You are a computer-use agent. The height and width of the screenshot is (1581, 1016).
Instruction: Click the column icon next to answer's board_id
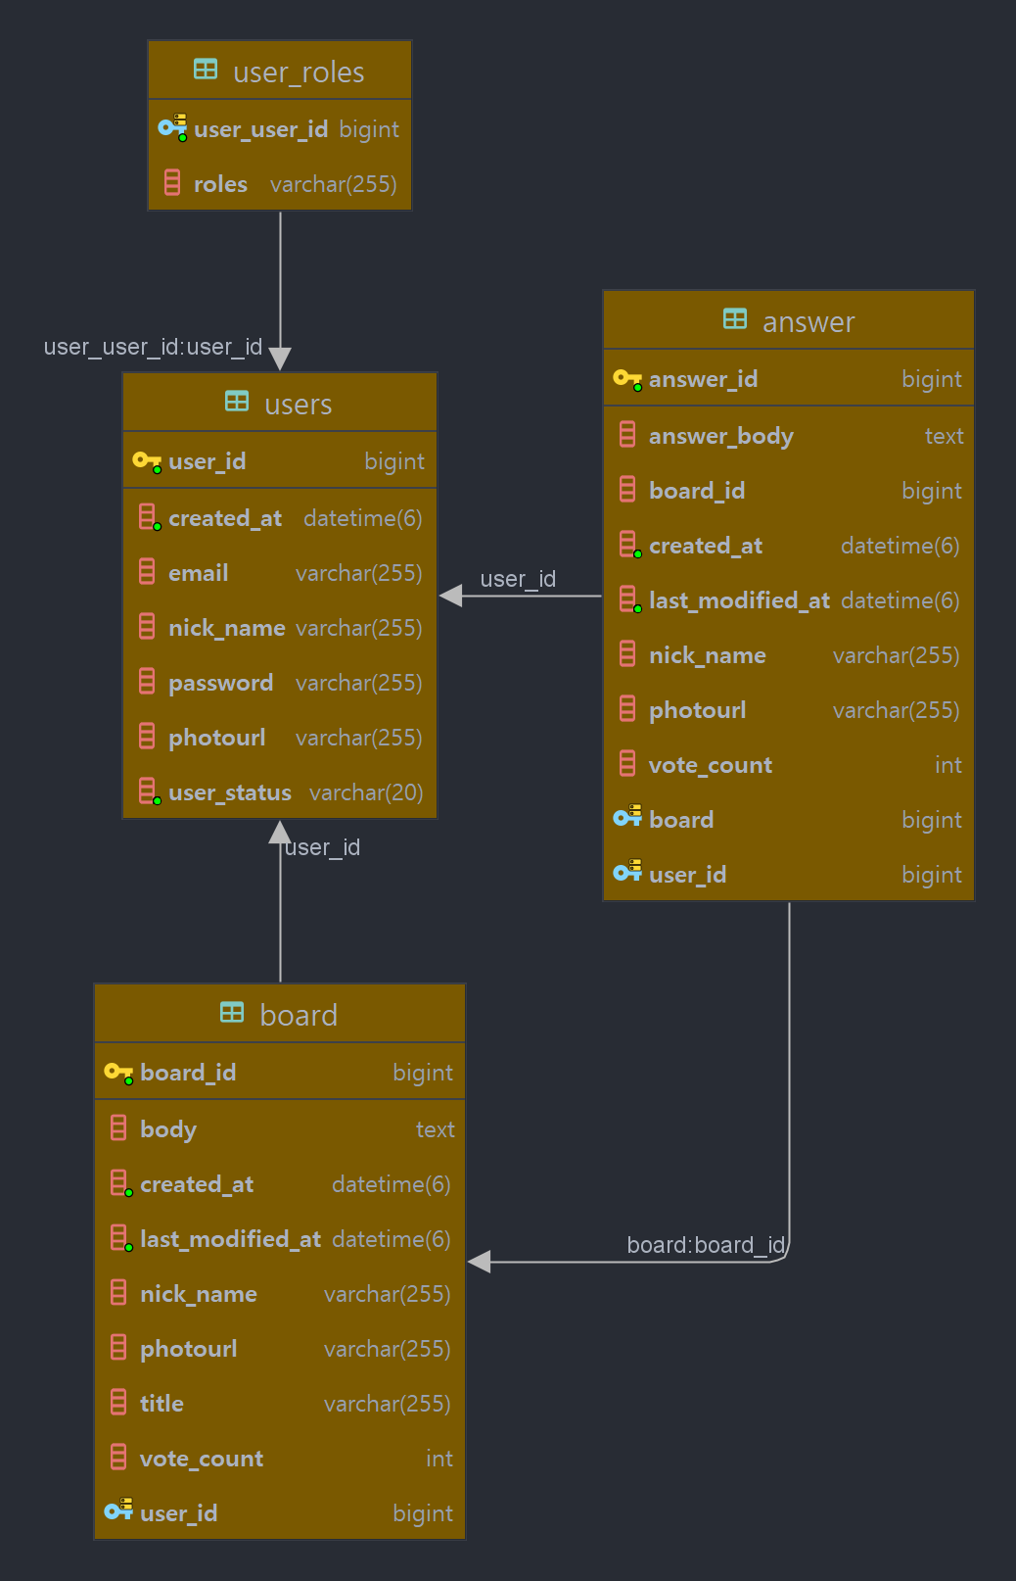pos(627,489)
